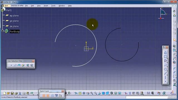Open the Window menu
This screenshot has width=178, height=100.
62,6
